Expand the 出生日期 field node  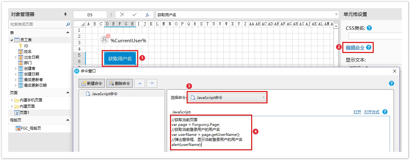pos(16,57)
